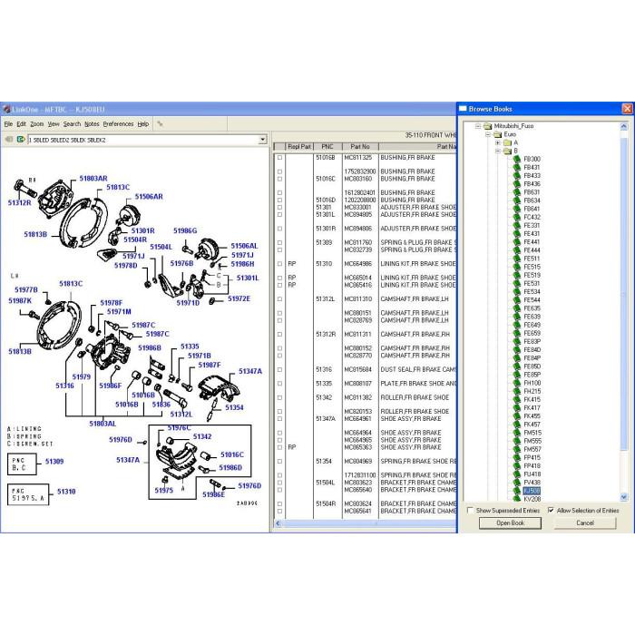Click callout 51347A beside the shoe assembly

(x=249, y=371)
